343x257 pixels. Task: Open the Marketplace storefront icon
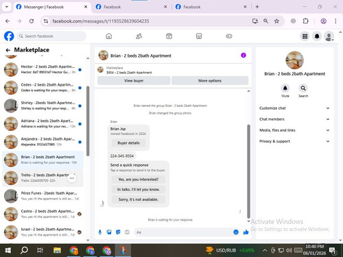click(x=199, y=36)
